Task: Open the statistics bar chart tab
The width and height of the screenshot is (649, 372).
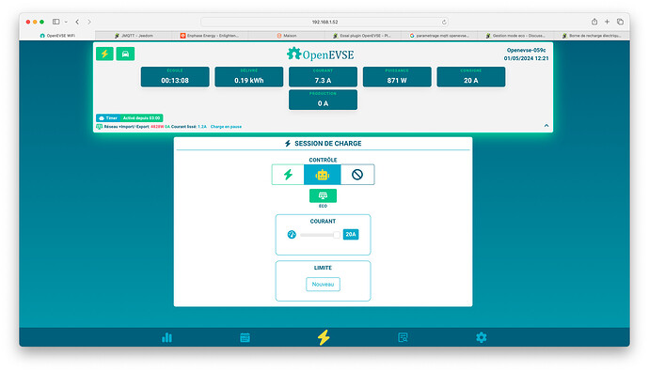Action: (x=166, y=337)
